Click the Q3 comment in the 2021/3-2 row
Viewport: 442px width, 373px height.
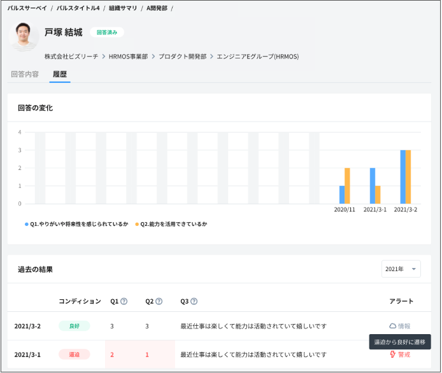click(253, 327)
